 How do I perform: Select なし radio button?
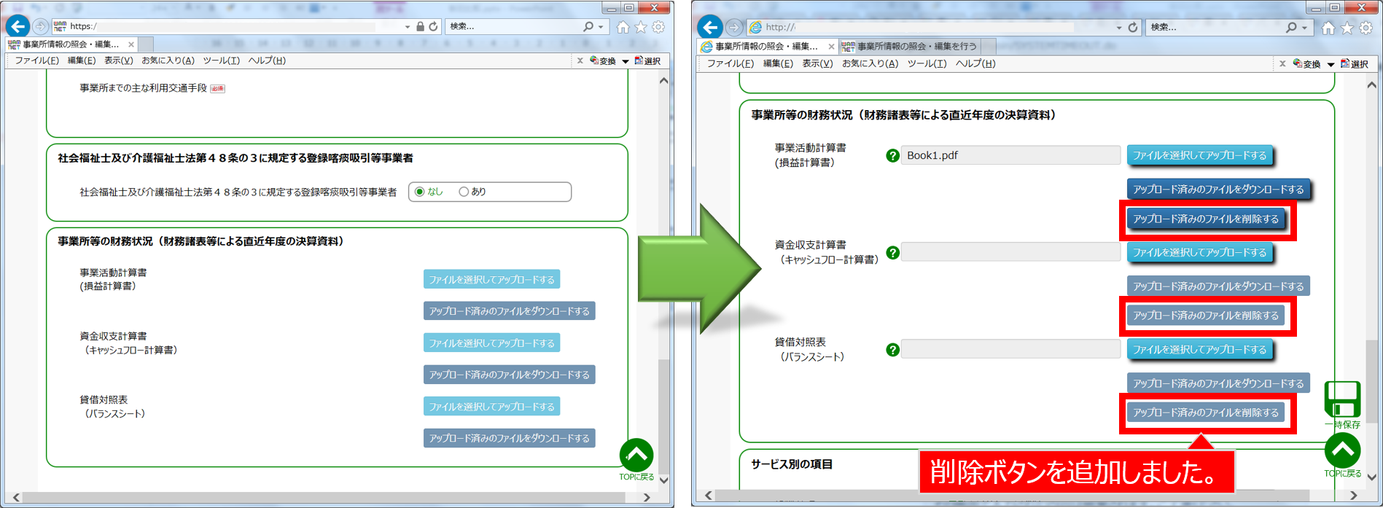tap(419, 192)
